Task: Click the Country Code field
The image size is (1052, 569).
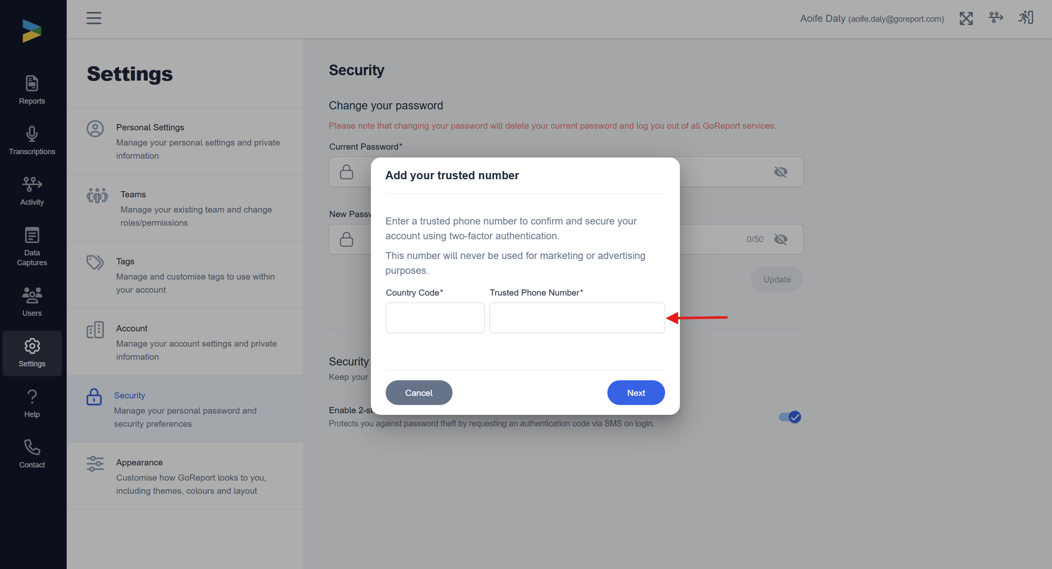Action: click(435, 318)
